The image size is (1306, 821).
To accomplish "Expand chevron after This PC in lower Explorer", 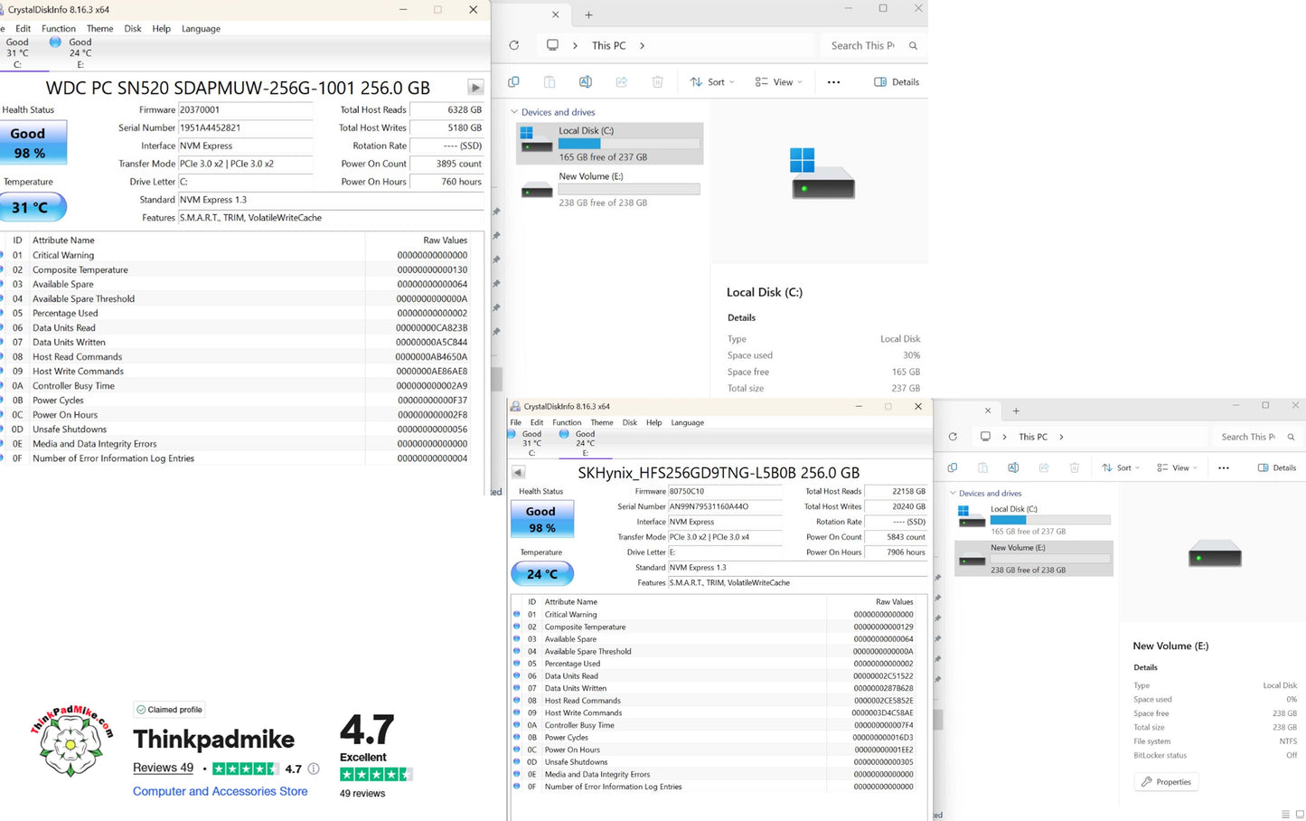I will click(1061, 437).
